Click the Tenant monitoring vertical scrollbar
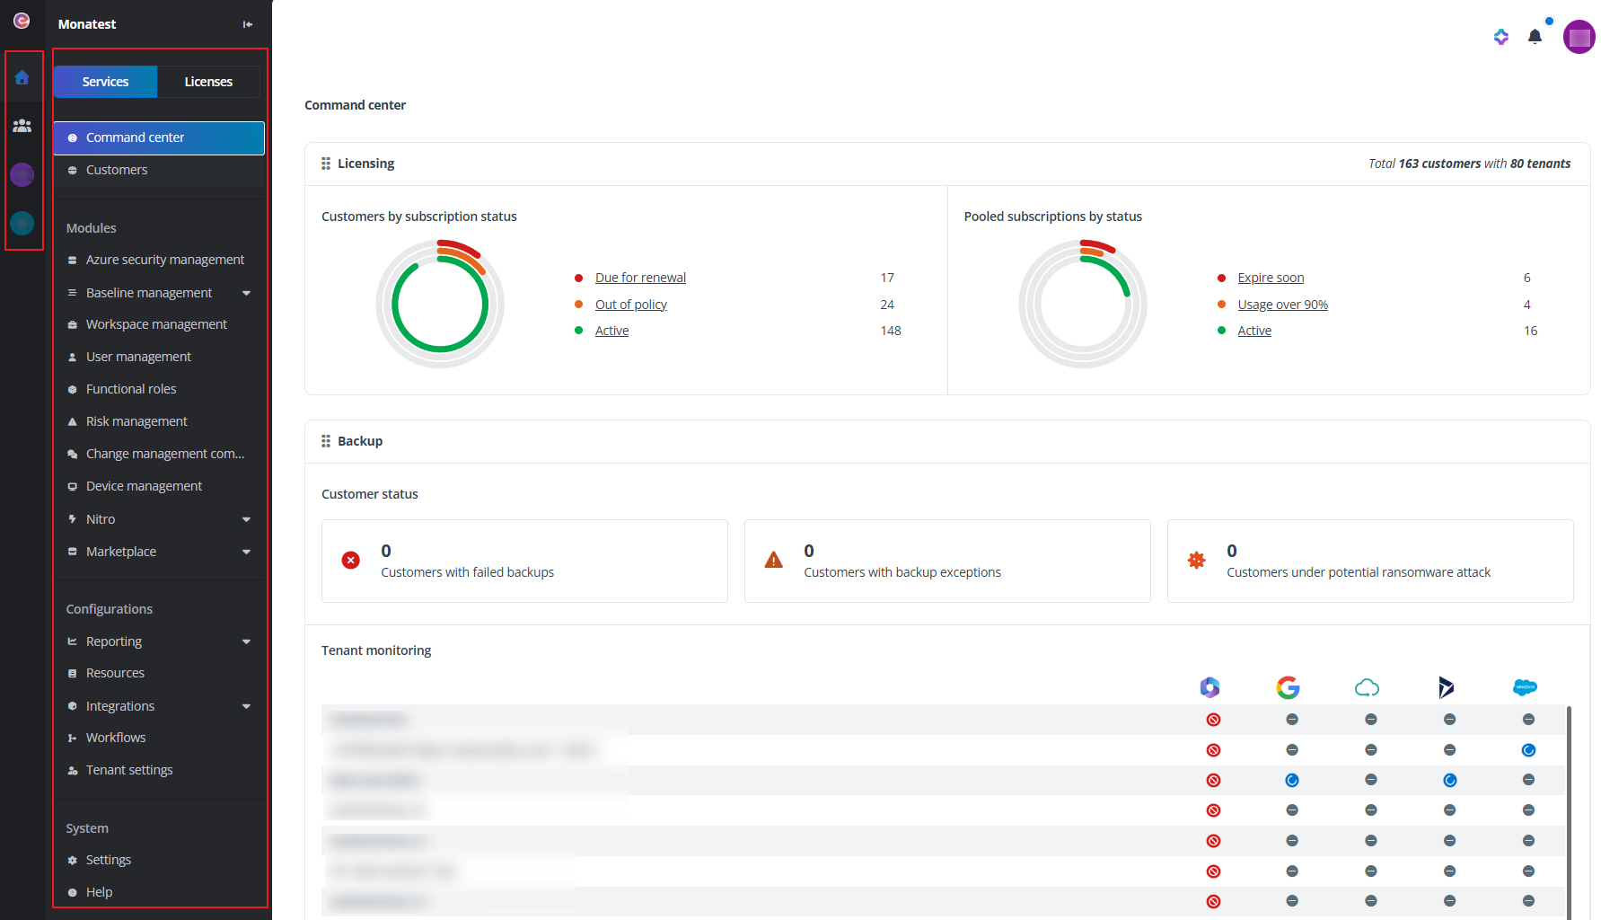Image resolution: width=1601 pixels, height=920 pixels. (x=1569, y=809)
